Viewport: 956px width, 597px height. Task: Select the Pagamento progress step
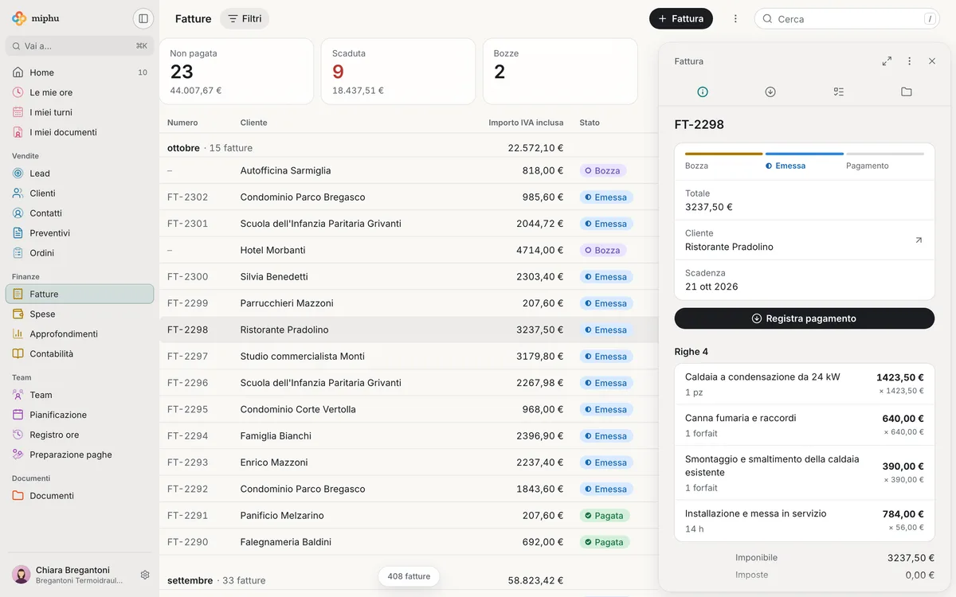885,162
